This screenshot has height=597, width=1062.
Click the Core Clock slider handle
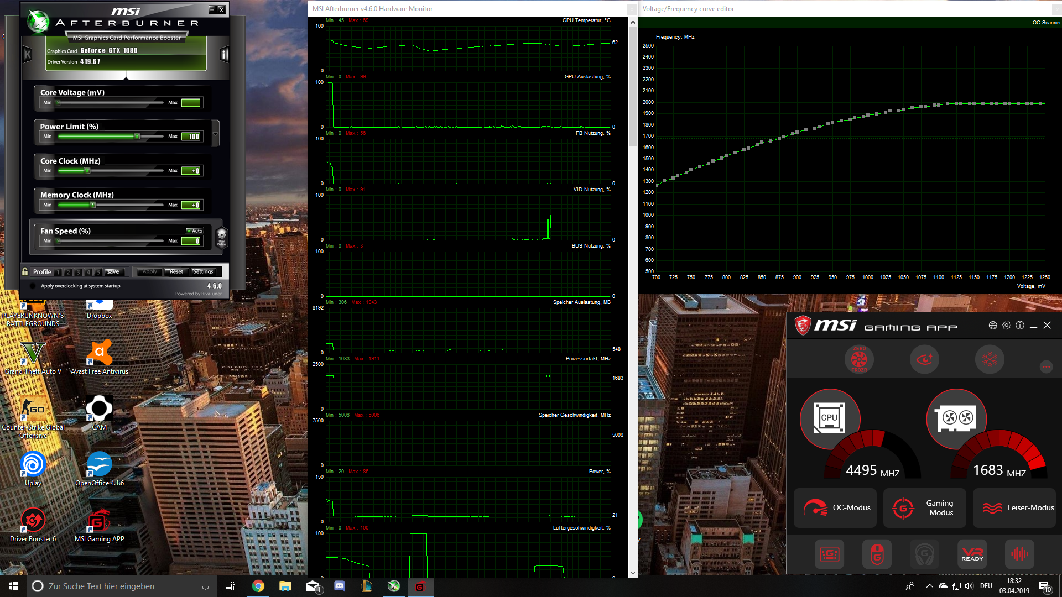pyautogui.click(x=87, y=171)
